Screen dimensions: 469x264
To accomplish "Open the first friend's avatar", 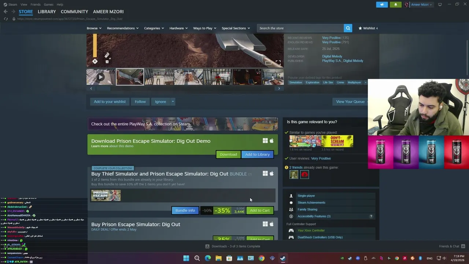I will click(294, 175).
